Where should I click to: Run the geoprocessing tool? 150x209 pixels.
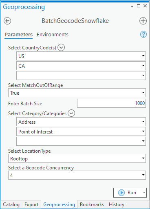coord(127,193)
